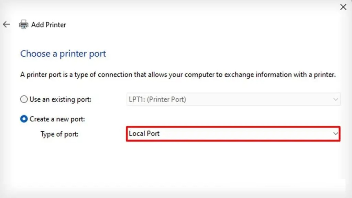
Task: Click the 'Use an existing port:' label text
Action: [x=60, y=99]
